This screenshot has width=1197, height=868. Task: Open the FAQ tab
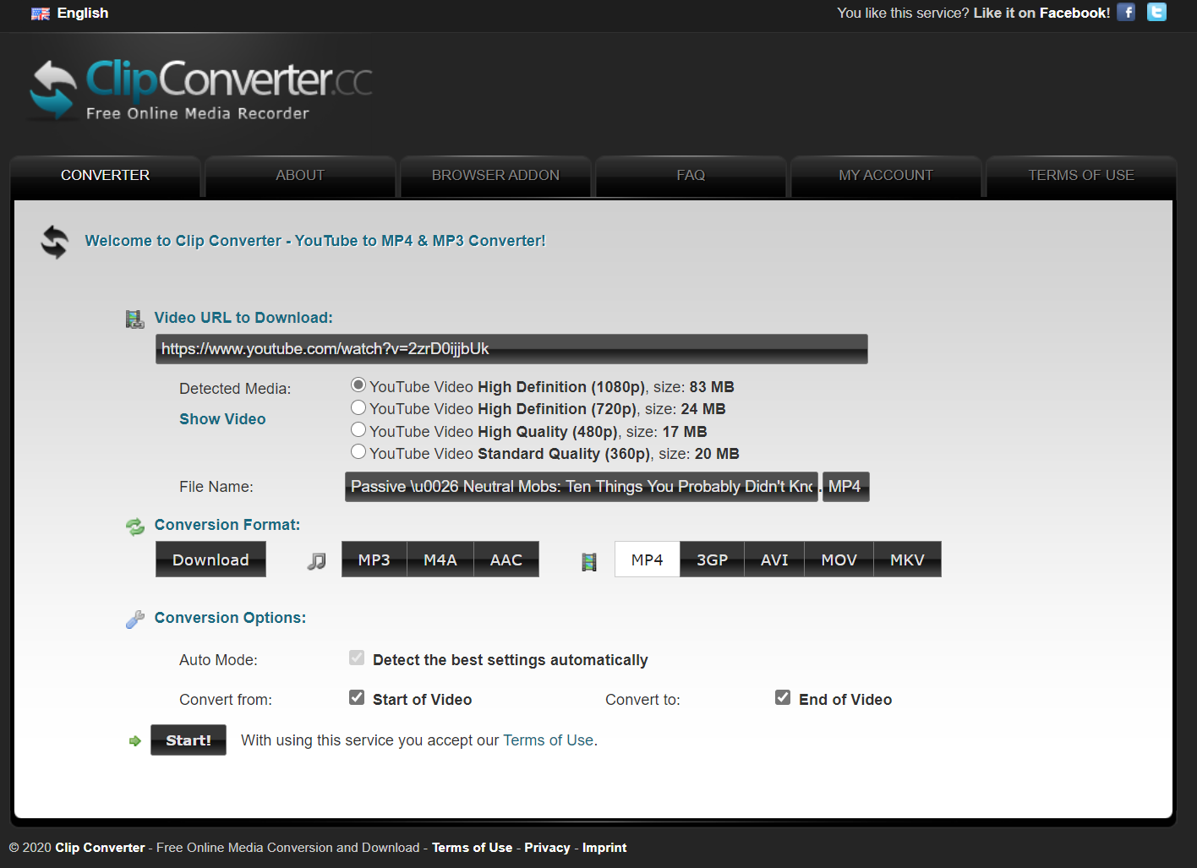coord(691,176)
